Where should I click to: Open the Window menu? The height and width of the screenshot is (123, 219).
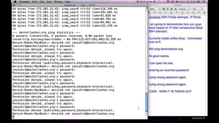[58, 2]
